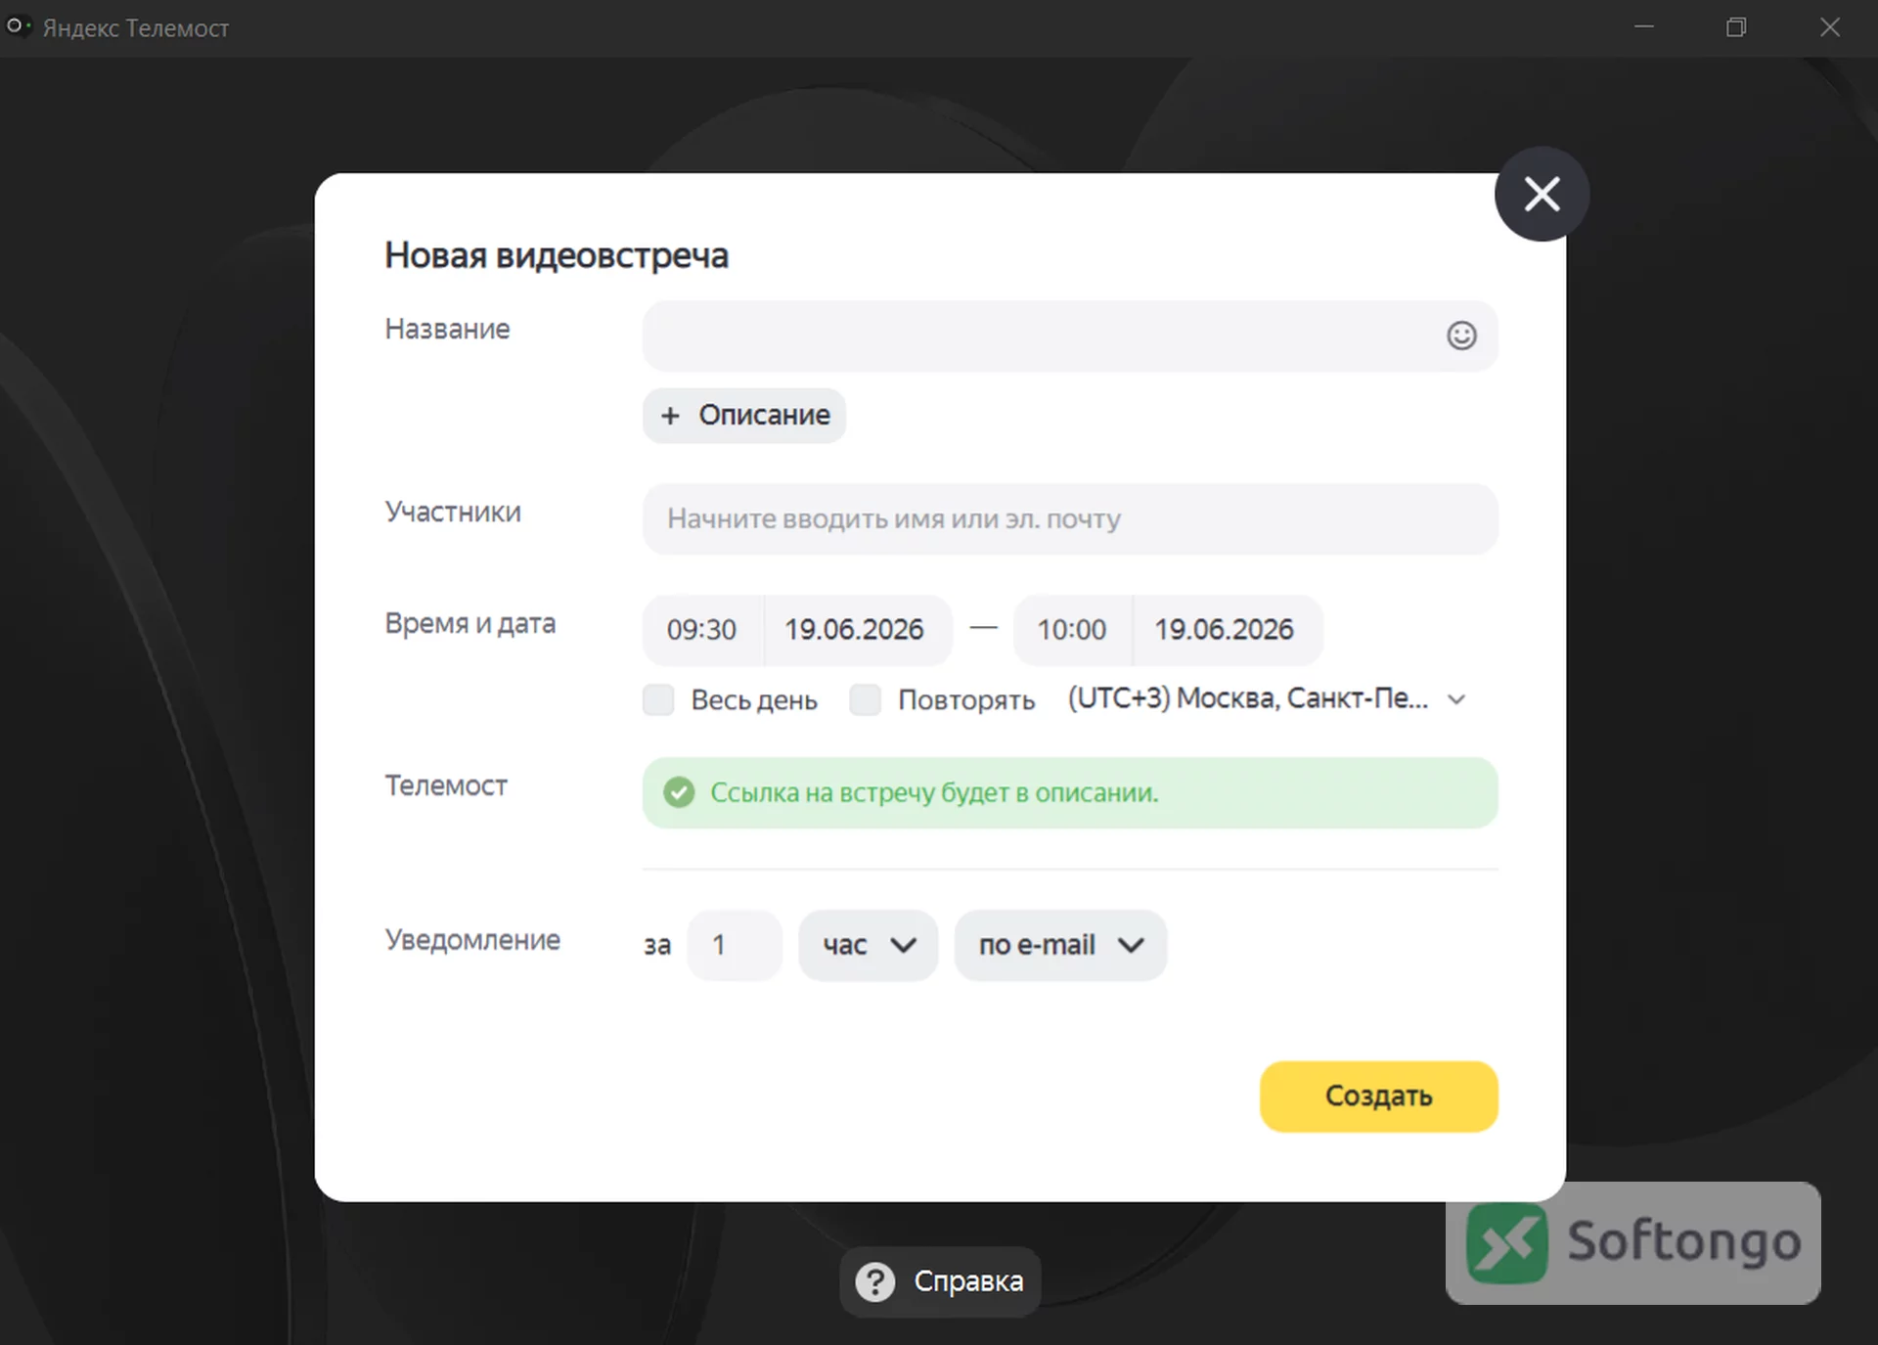Close the new video meeting dialog
This screenshot has height=1345, width=1878.
tap(1542, 194)
